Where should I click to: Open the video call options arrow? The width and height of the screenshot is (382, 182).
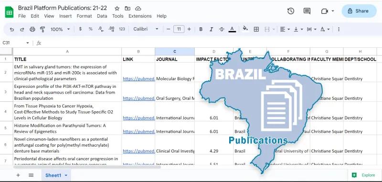333,11
